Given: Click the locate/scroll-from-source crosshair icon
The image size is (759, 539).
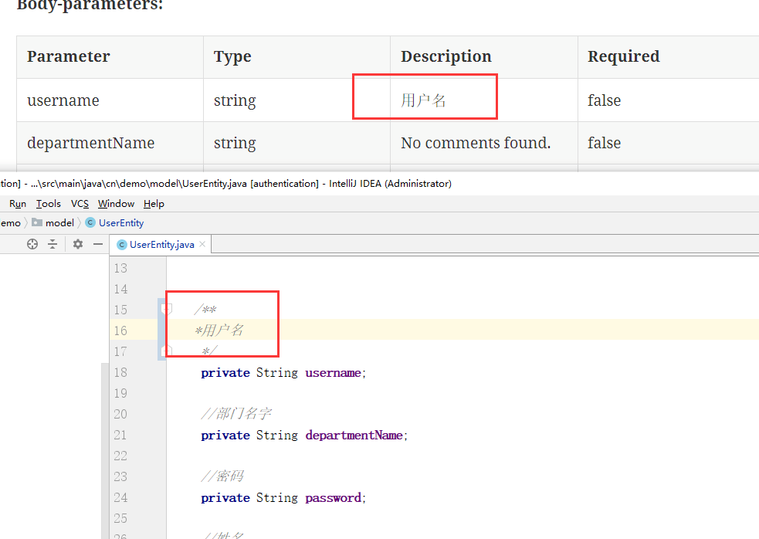Looking at the screenshot, I should click(x=32, y=244).
